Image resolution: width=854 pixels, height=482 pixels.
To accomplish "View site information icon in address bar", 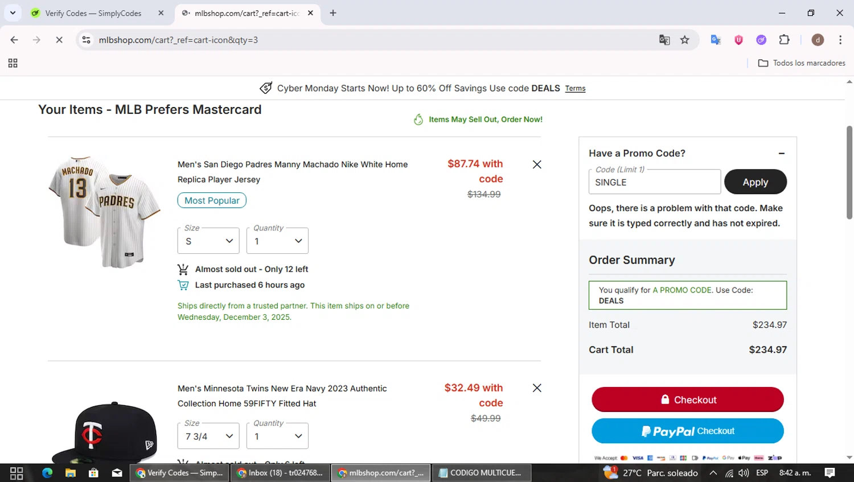I will tap(87, 40).
